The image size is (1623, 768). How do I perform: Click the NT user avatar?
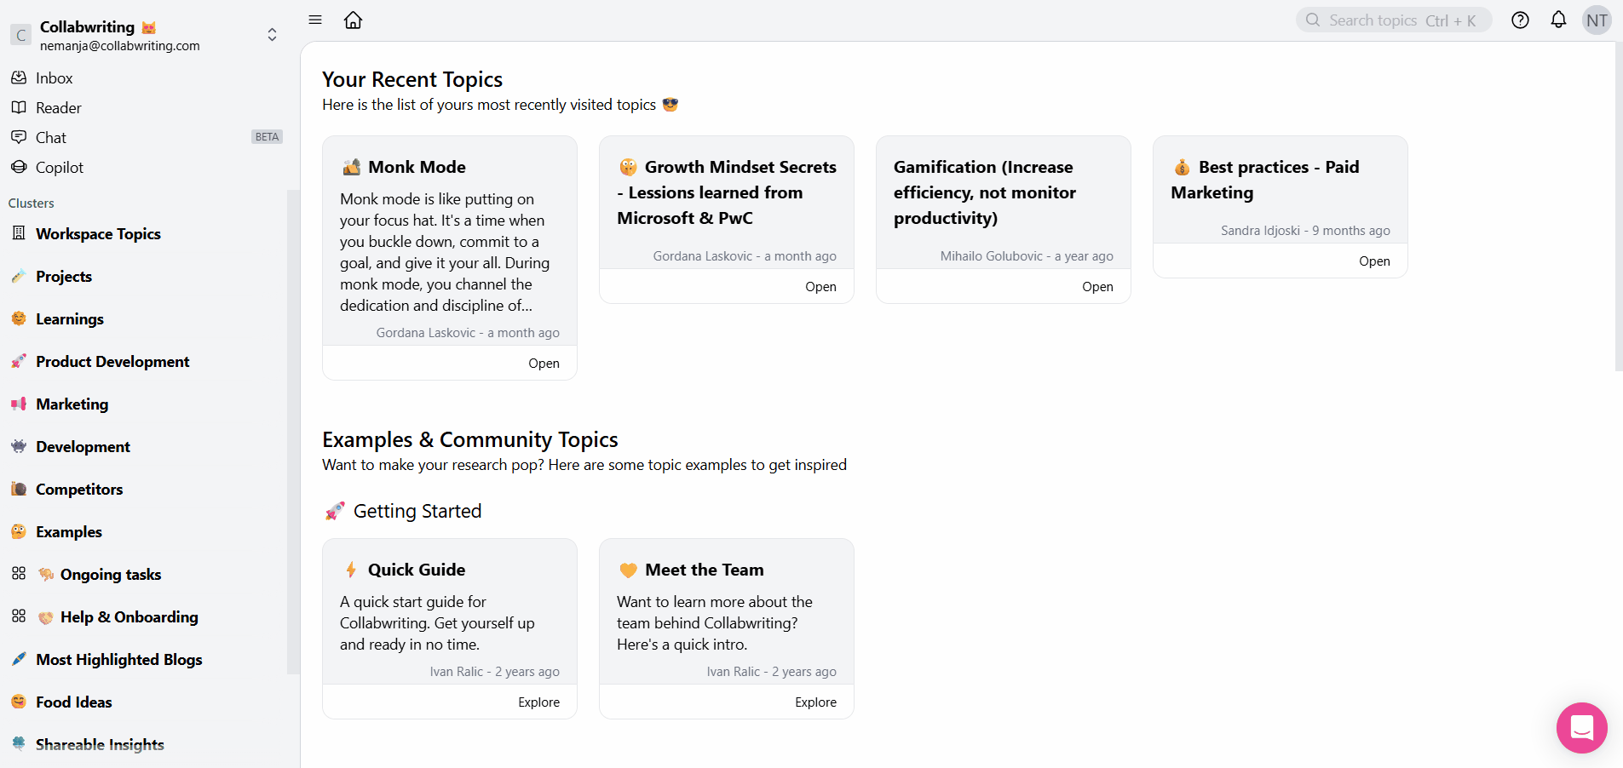coord(1597,20)
